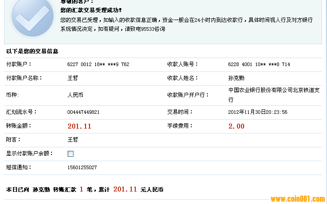Viewport: 327px width, 204px height.
Task: Click 王哲 in the 付款账户名称 row
Action: pyautogui.click(x=73, y=78)
